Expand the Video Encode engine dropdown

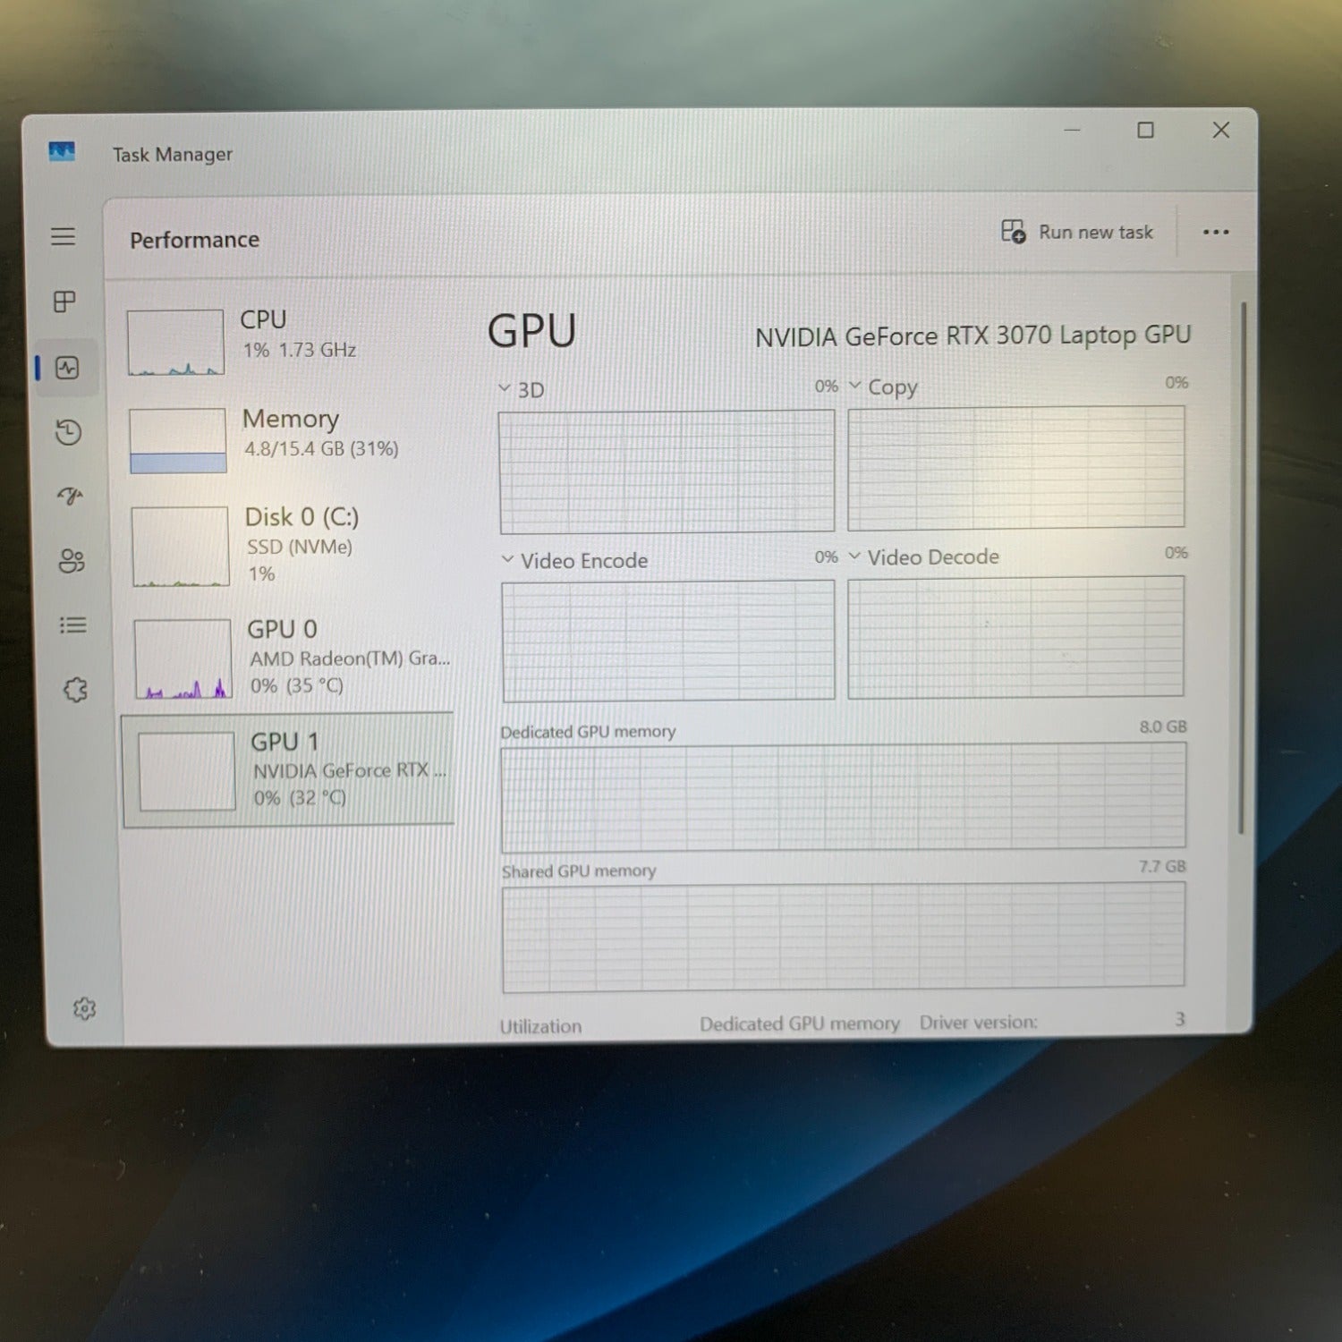pyautogui.click(x=508, y=559)
